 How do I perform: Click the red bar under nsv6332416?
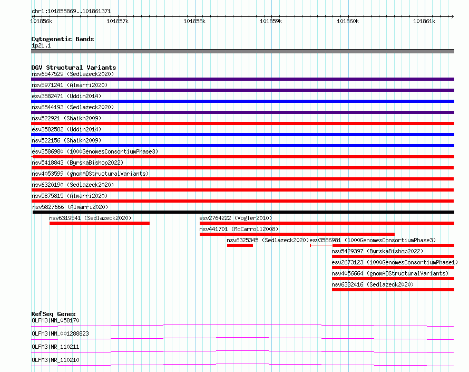[393, 290]
